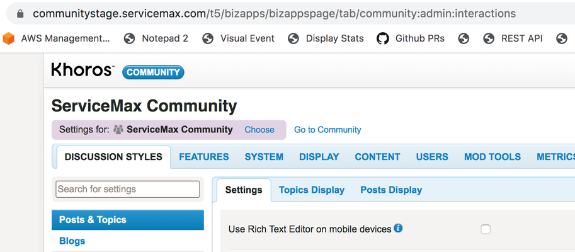This screenshot has height=252, width=575.
Task: Click the community people icon beside ServiceMax Community
Action: click(x=118, y=130)
